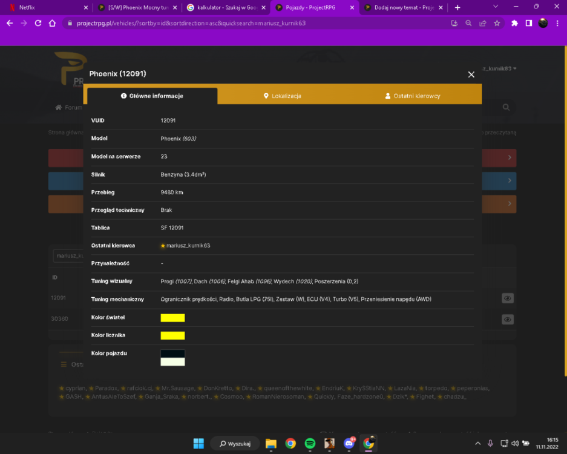This screenshot has width=567, height=454.
Task: Open the Chrome extensions puzzle icon
Action: tap(514, 23)
